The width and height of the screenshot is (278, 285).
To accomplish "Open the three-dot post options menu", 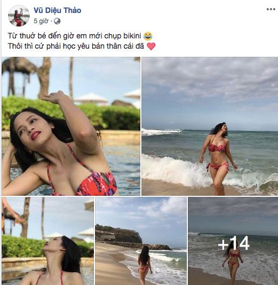I will [271, 9].
